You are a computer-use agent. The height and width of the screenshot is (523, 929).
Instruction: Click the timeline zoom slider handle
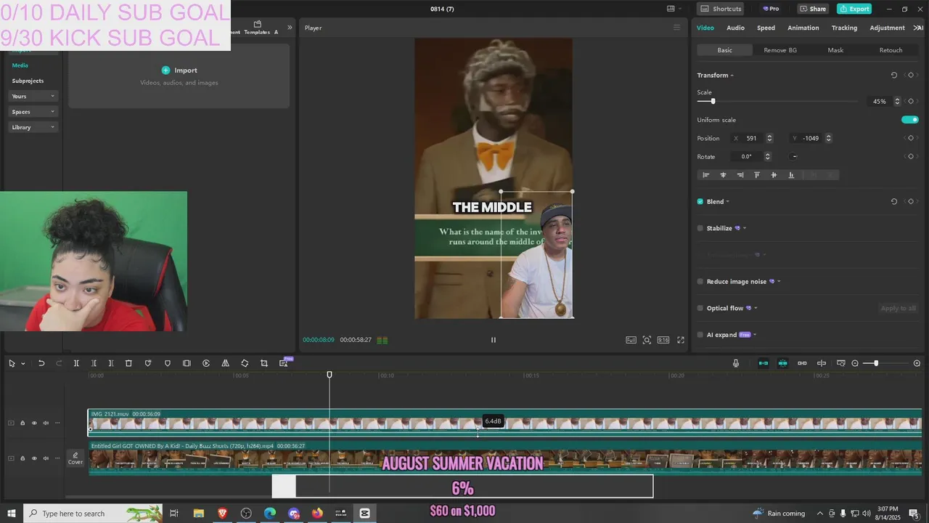(x=876, y=363)
